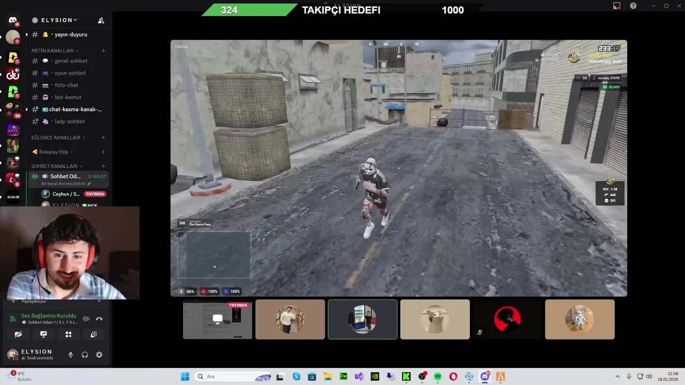The height and width of the screenshot is (385, 685).
Task: Deafen with the headphones icon
Action: click(85, 355)
